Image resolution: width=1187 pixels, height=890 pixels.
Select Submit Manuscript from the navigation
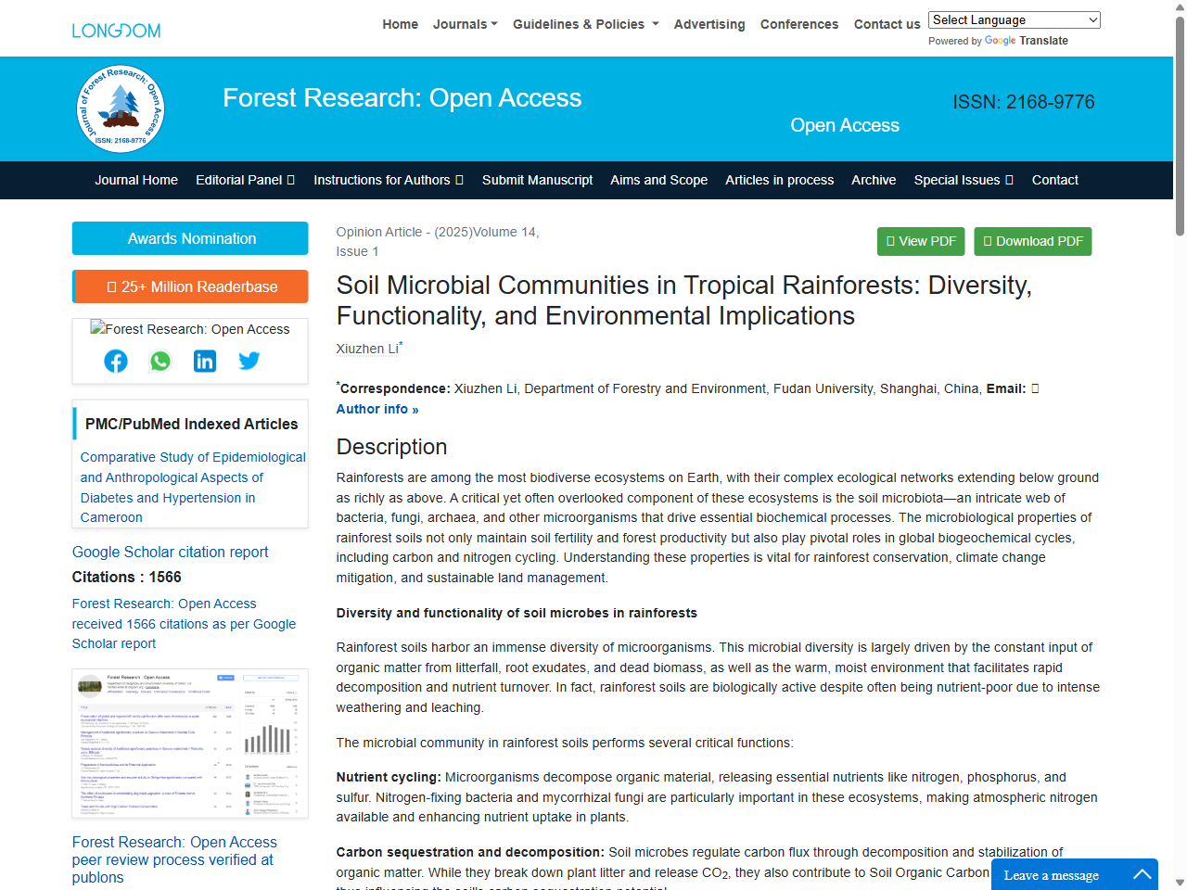coord(537,180)
